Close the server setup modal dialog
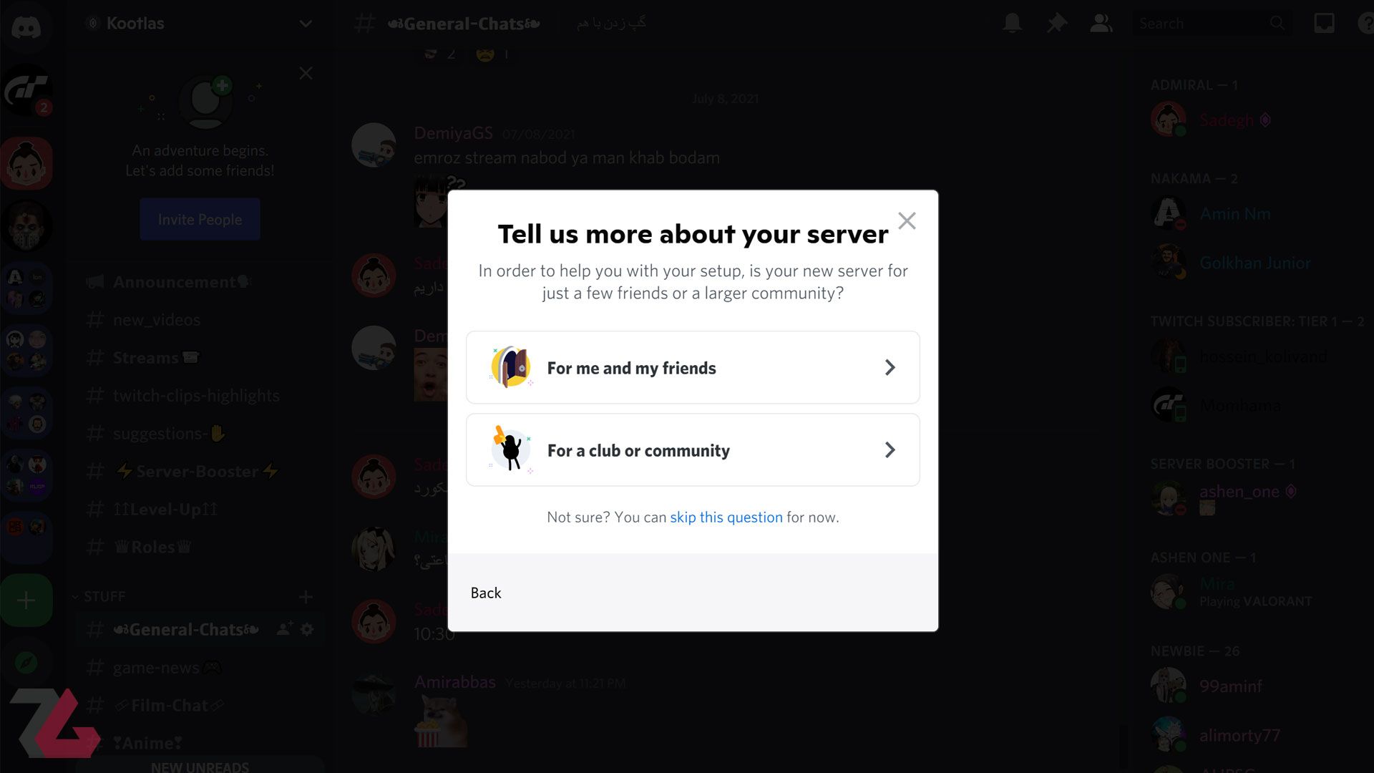The image size is (1374, 773). 906,219
